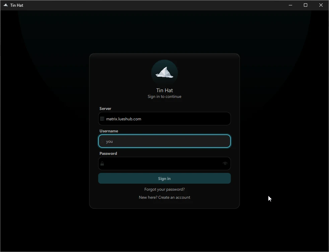
Task: Click the Server label
Action: [105, 109]
